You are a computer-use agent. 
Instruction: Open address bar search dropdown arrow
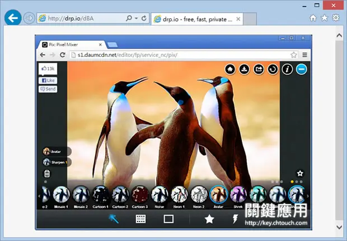click(x=137, y=18)
